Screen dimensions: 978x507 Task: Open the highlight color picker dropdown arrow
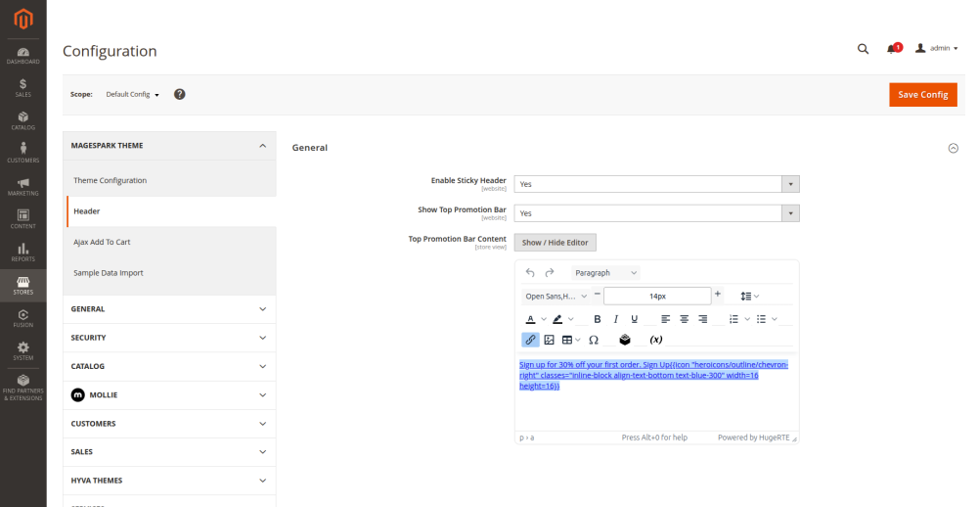coord(571,319)
